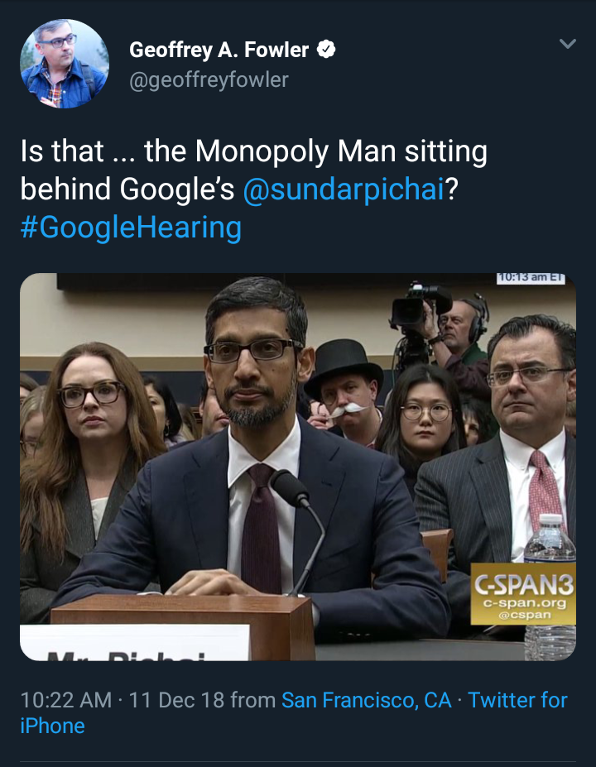This screenshot has height=767, width=596.
Task: Open Geoffrey A. Fowler's profile avatar
Action: 64,64
